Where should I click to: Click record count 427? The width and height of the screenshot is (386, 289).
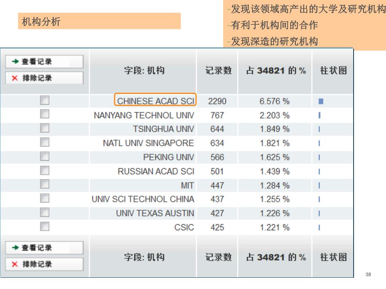pos(217,213)
